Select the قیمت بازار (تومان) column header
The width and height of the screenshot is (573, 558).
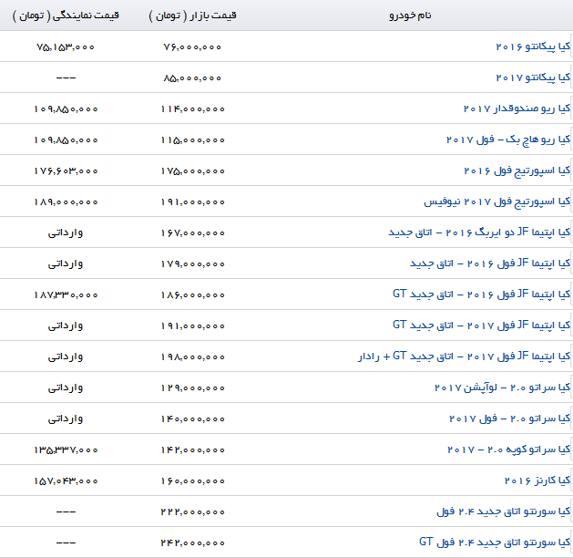pos(192,15)
